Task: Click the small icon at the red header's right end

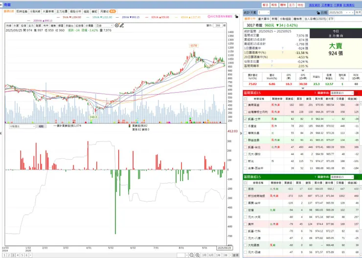Action: (356, 93)
